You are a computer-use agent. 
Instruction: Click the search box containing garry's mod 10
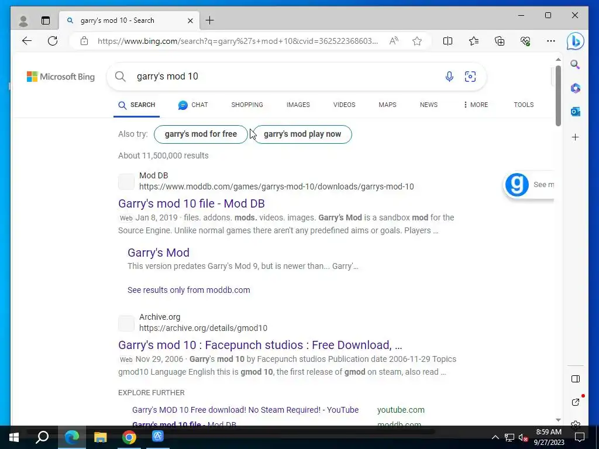(297, 77)
